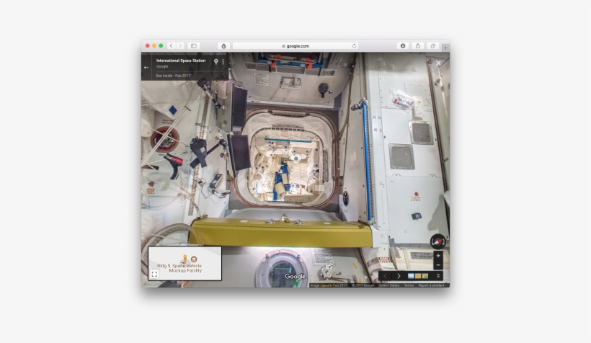Go back in Safari history
This screenshot has height=343, width=591.
[x=171, y=46]
